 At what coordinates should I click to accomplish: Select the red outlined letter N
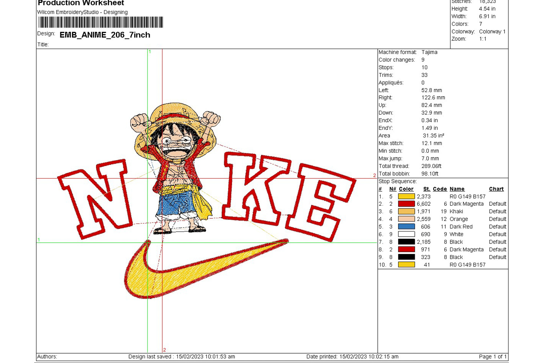[95, 199]
